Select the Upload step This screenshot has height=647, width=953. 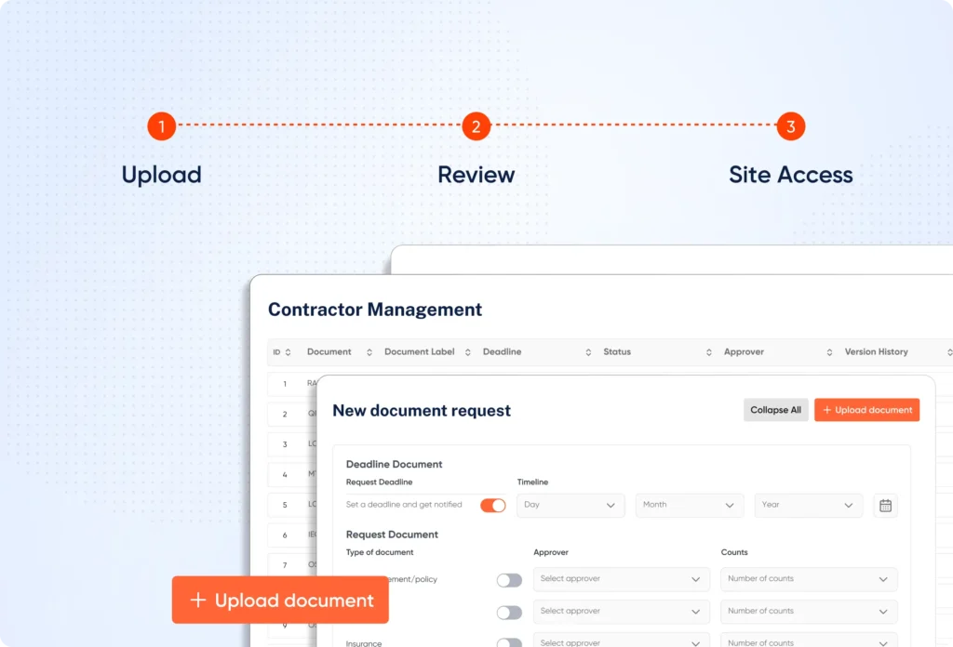pos(161,125)
